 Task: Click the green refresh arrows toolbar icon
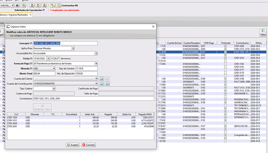(x=24, y=5)
